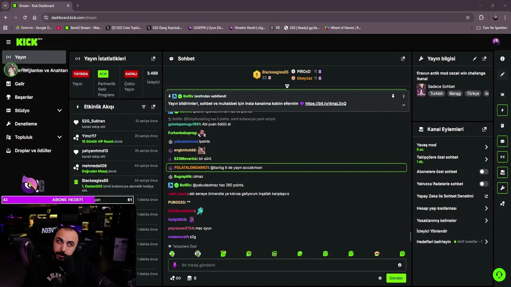Open Takipçilere özel sohbet options arrow
The height and width of the screenshot is (287, 511).
click(486, 159)
